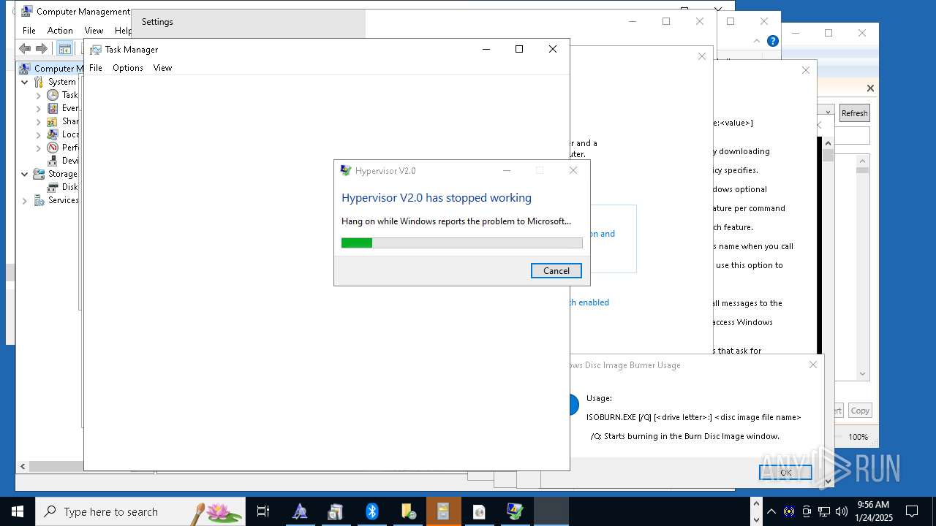The height and width of the screenshot is (526, 936).
Task: Open the Options menu in Task Manager
Action: (x=128, y=67)
